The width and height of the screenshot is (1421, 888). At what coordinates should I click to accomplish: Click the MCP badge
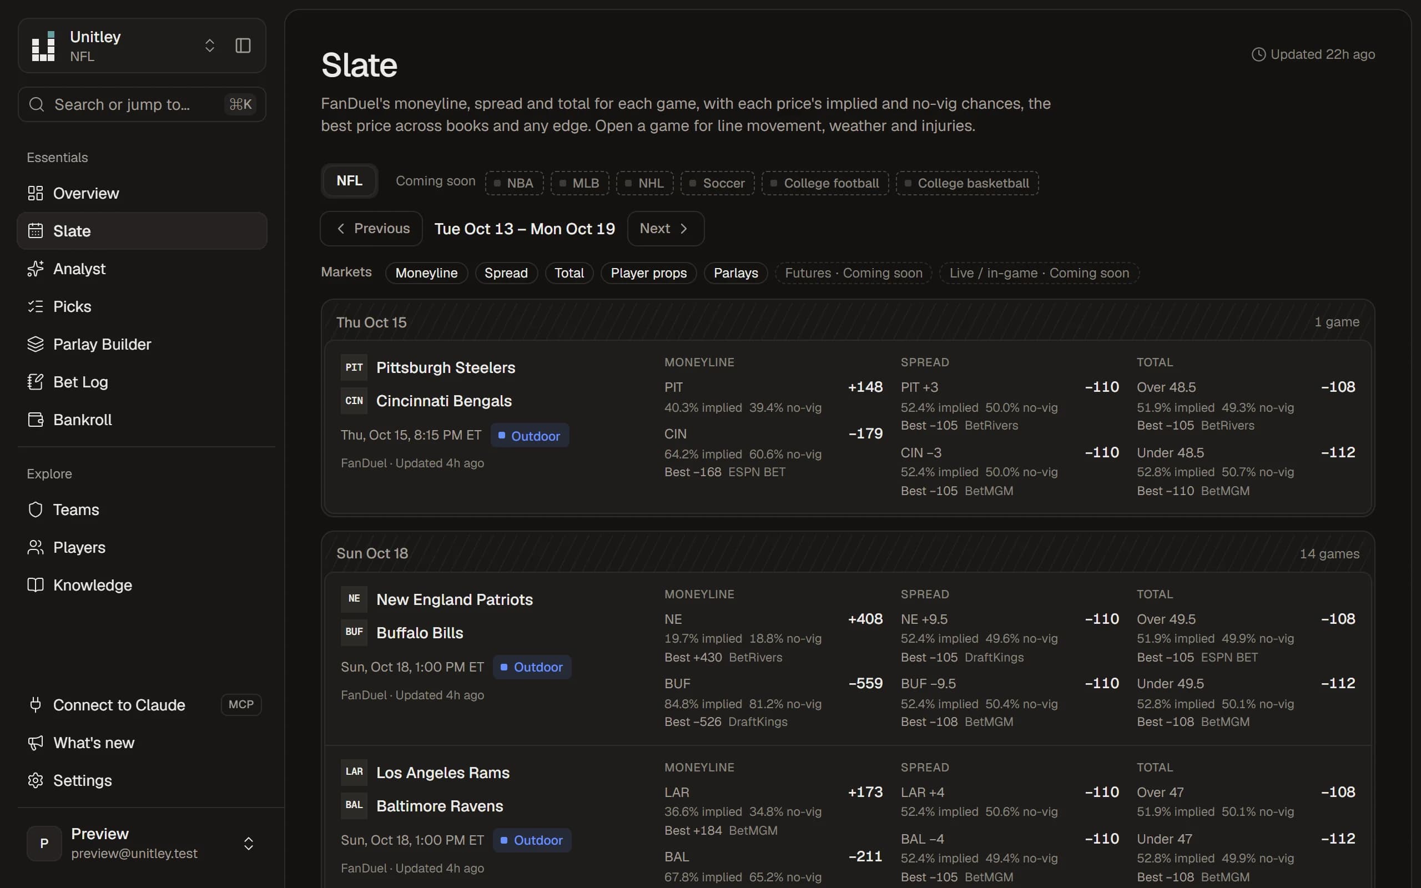(x=241, y=705)
